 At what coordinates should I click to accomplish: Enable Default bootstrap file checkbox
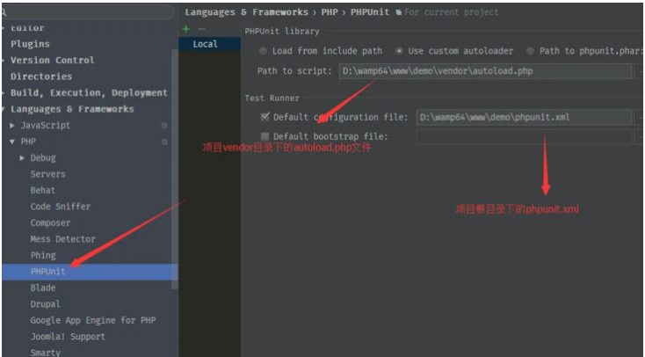click(x=265, y=136)
